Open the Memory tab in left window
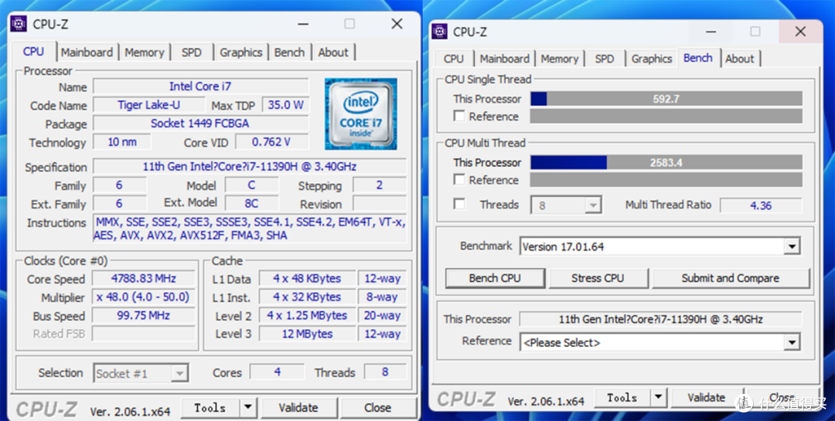This screenshot has height=421, width=835. (145, 53)
